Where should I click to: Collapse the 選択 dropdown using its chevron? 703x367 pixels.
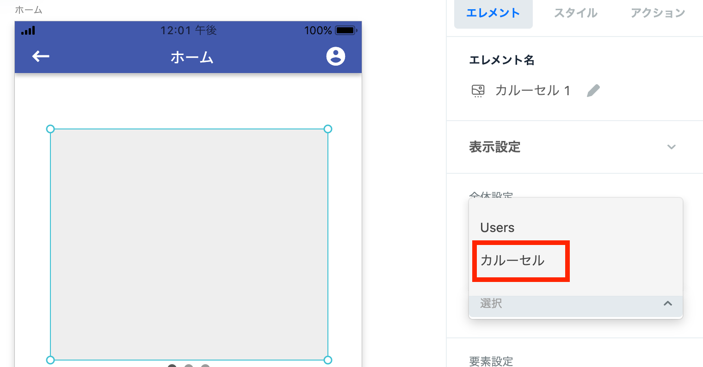pos(668,304)
